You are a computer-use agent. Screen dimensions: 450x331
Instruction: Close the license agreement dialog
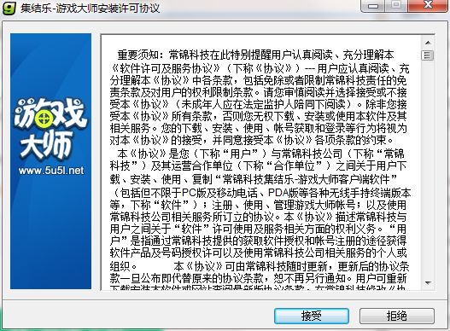click(x=428, y=5)
